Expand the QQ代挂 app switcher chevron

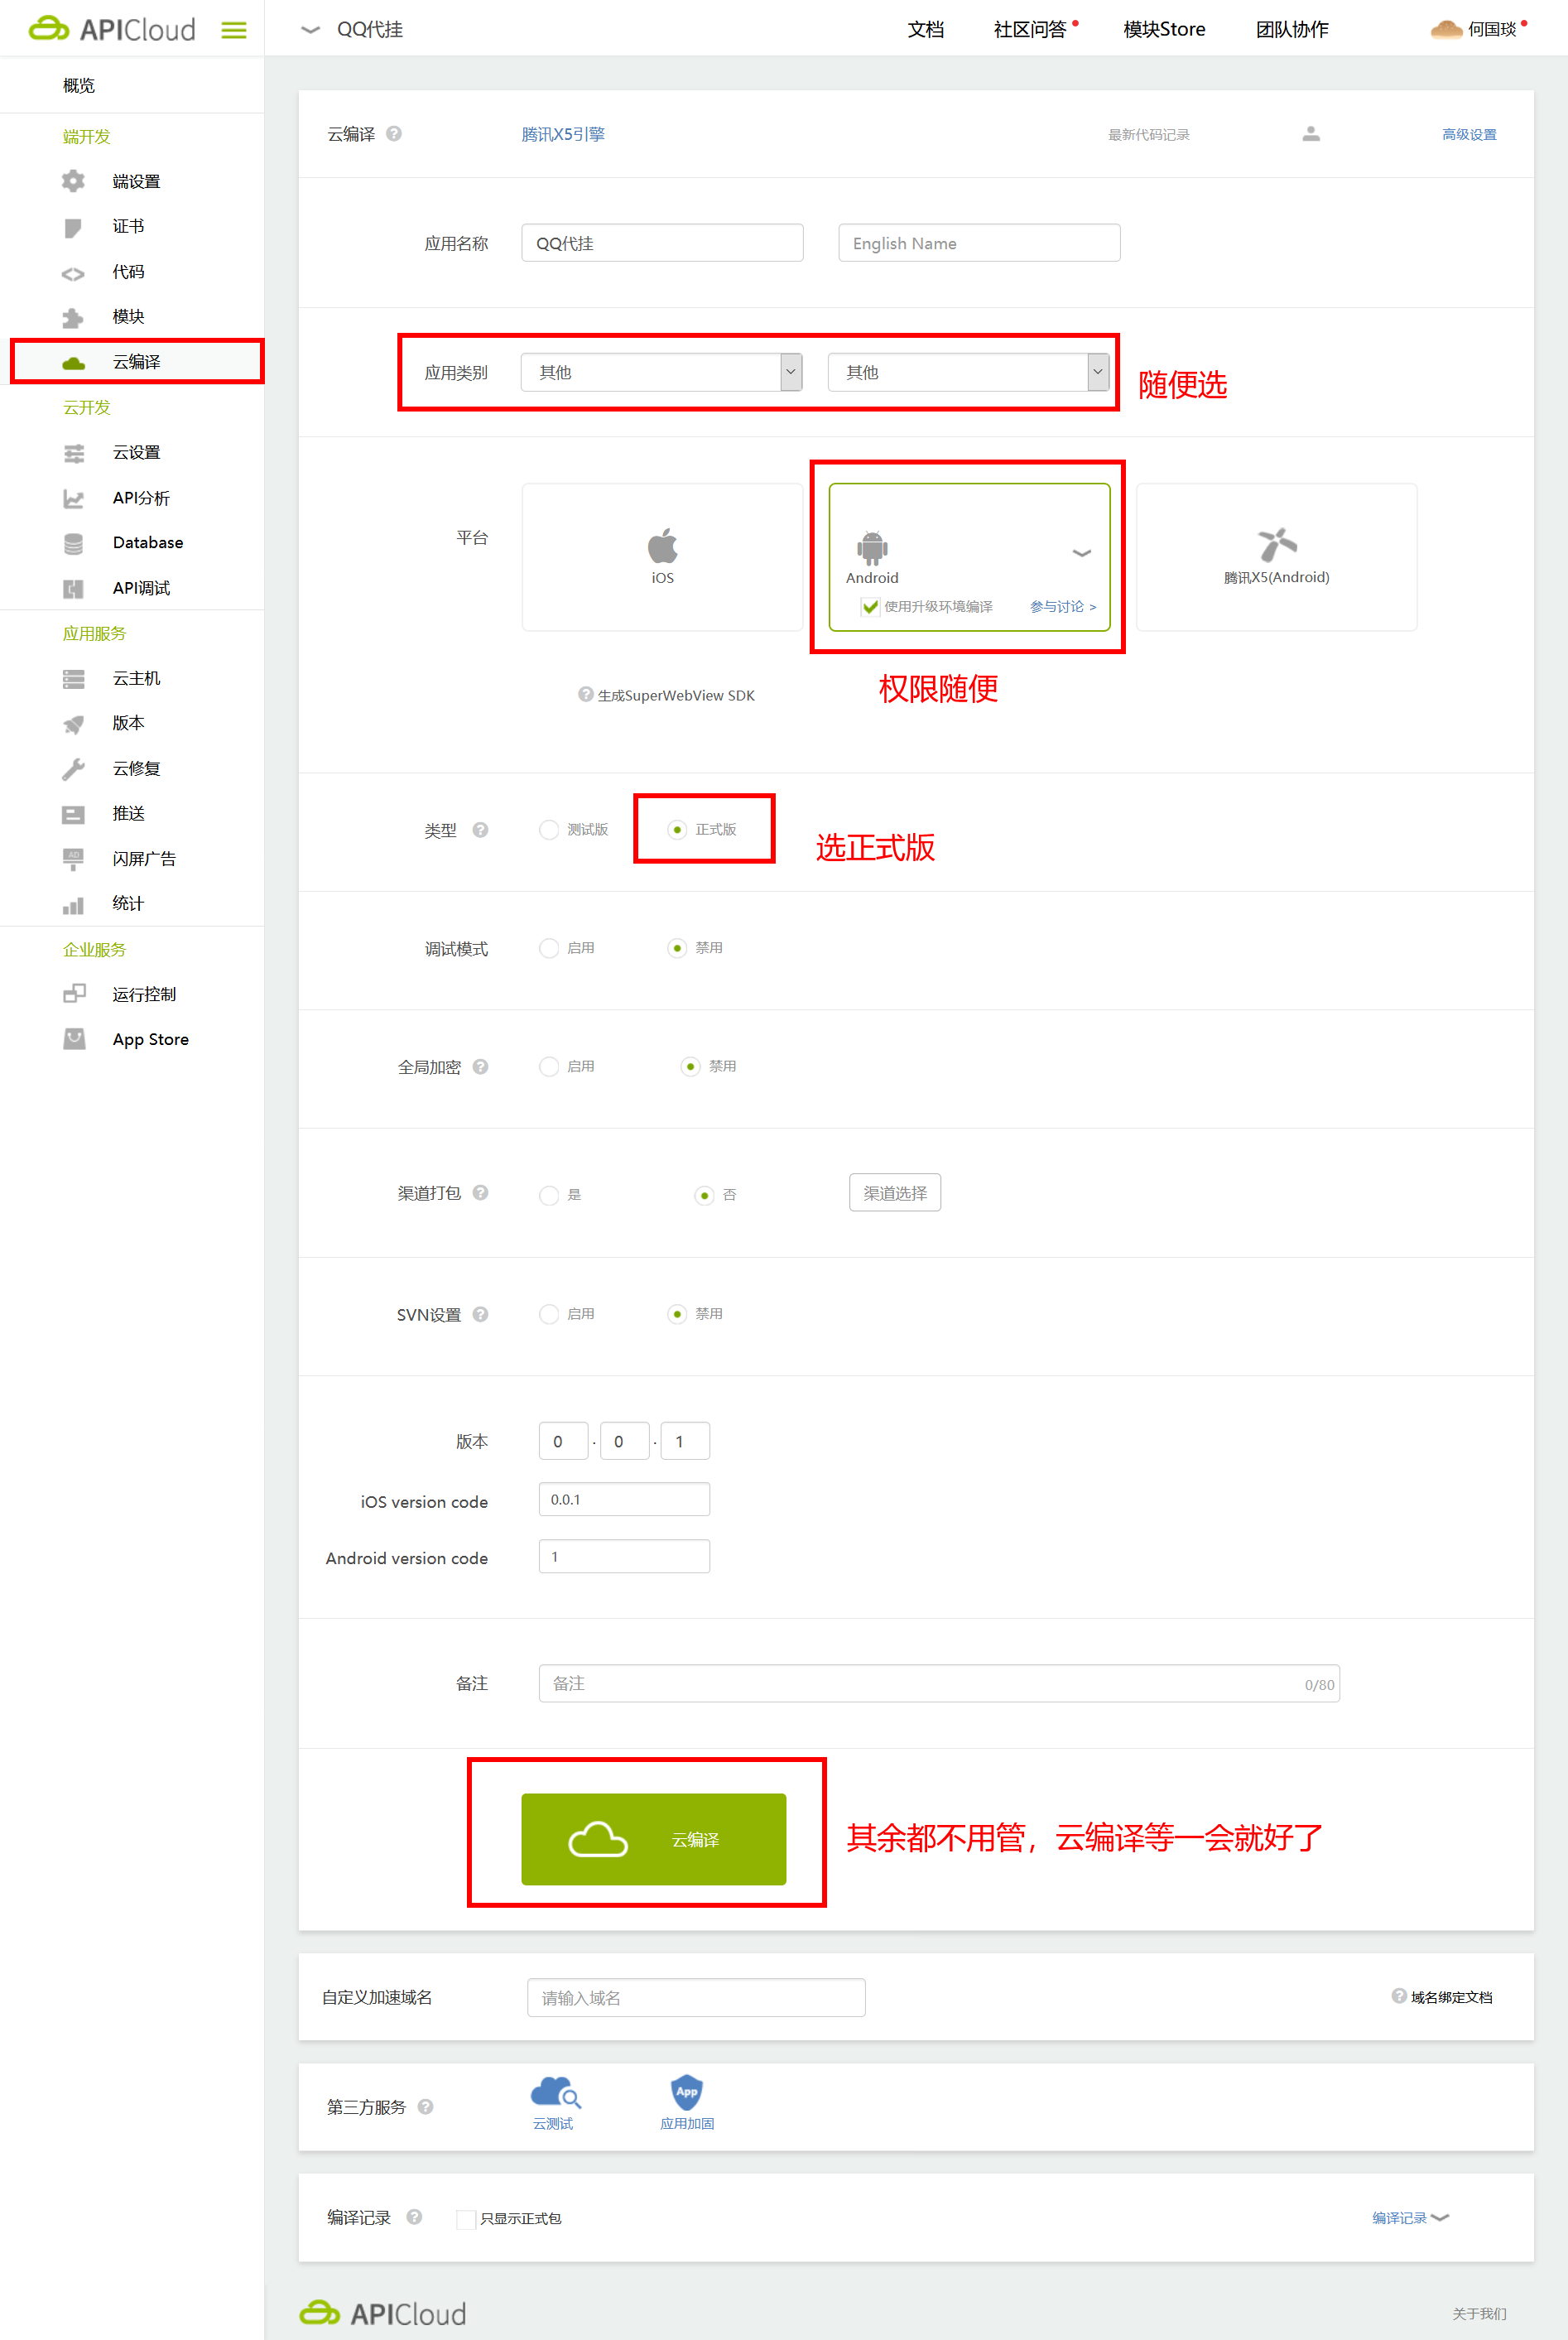pyautogui.click(x=310, y=30)
